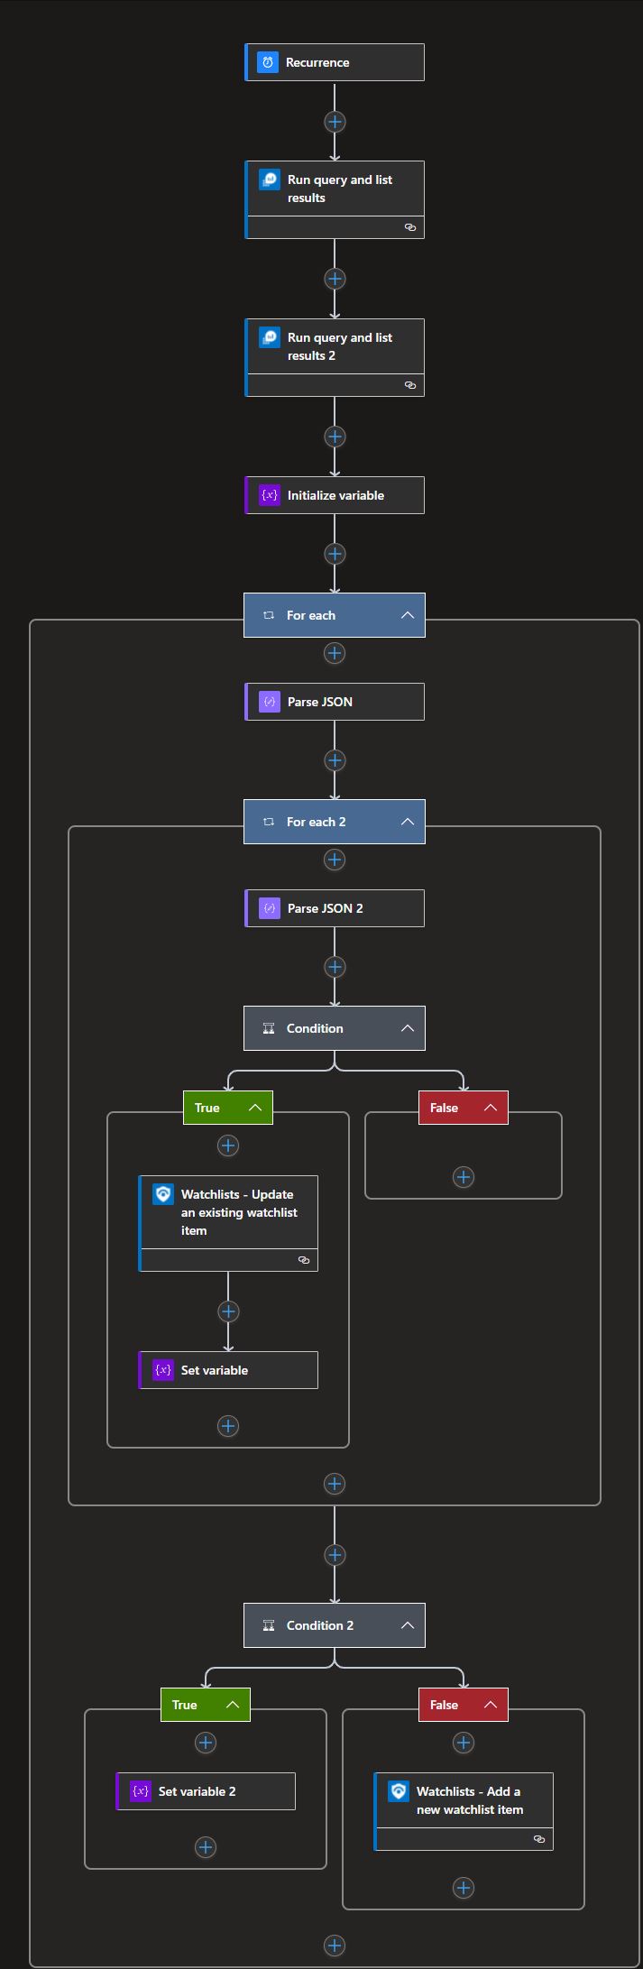The height and width of the screenshot is (1969, 643).
Task: Click the Recurrence trigger clock icon
Action: [x=266, y=61]
